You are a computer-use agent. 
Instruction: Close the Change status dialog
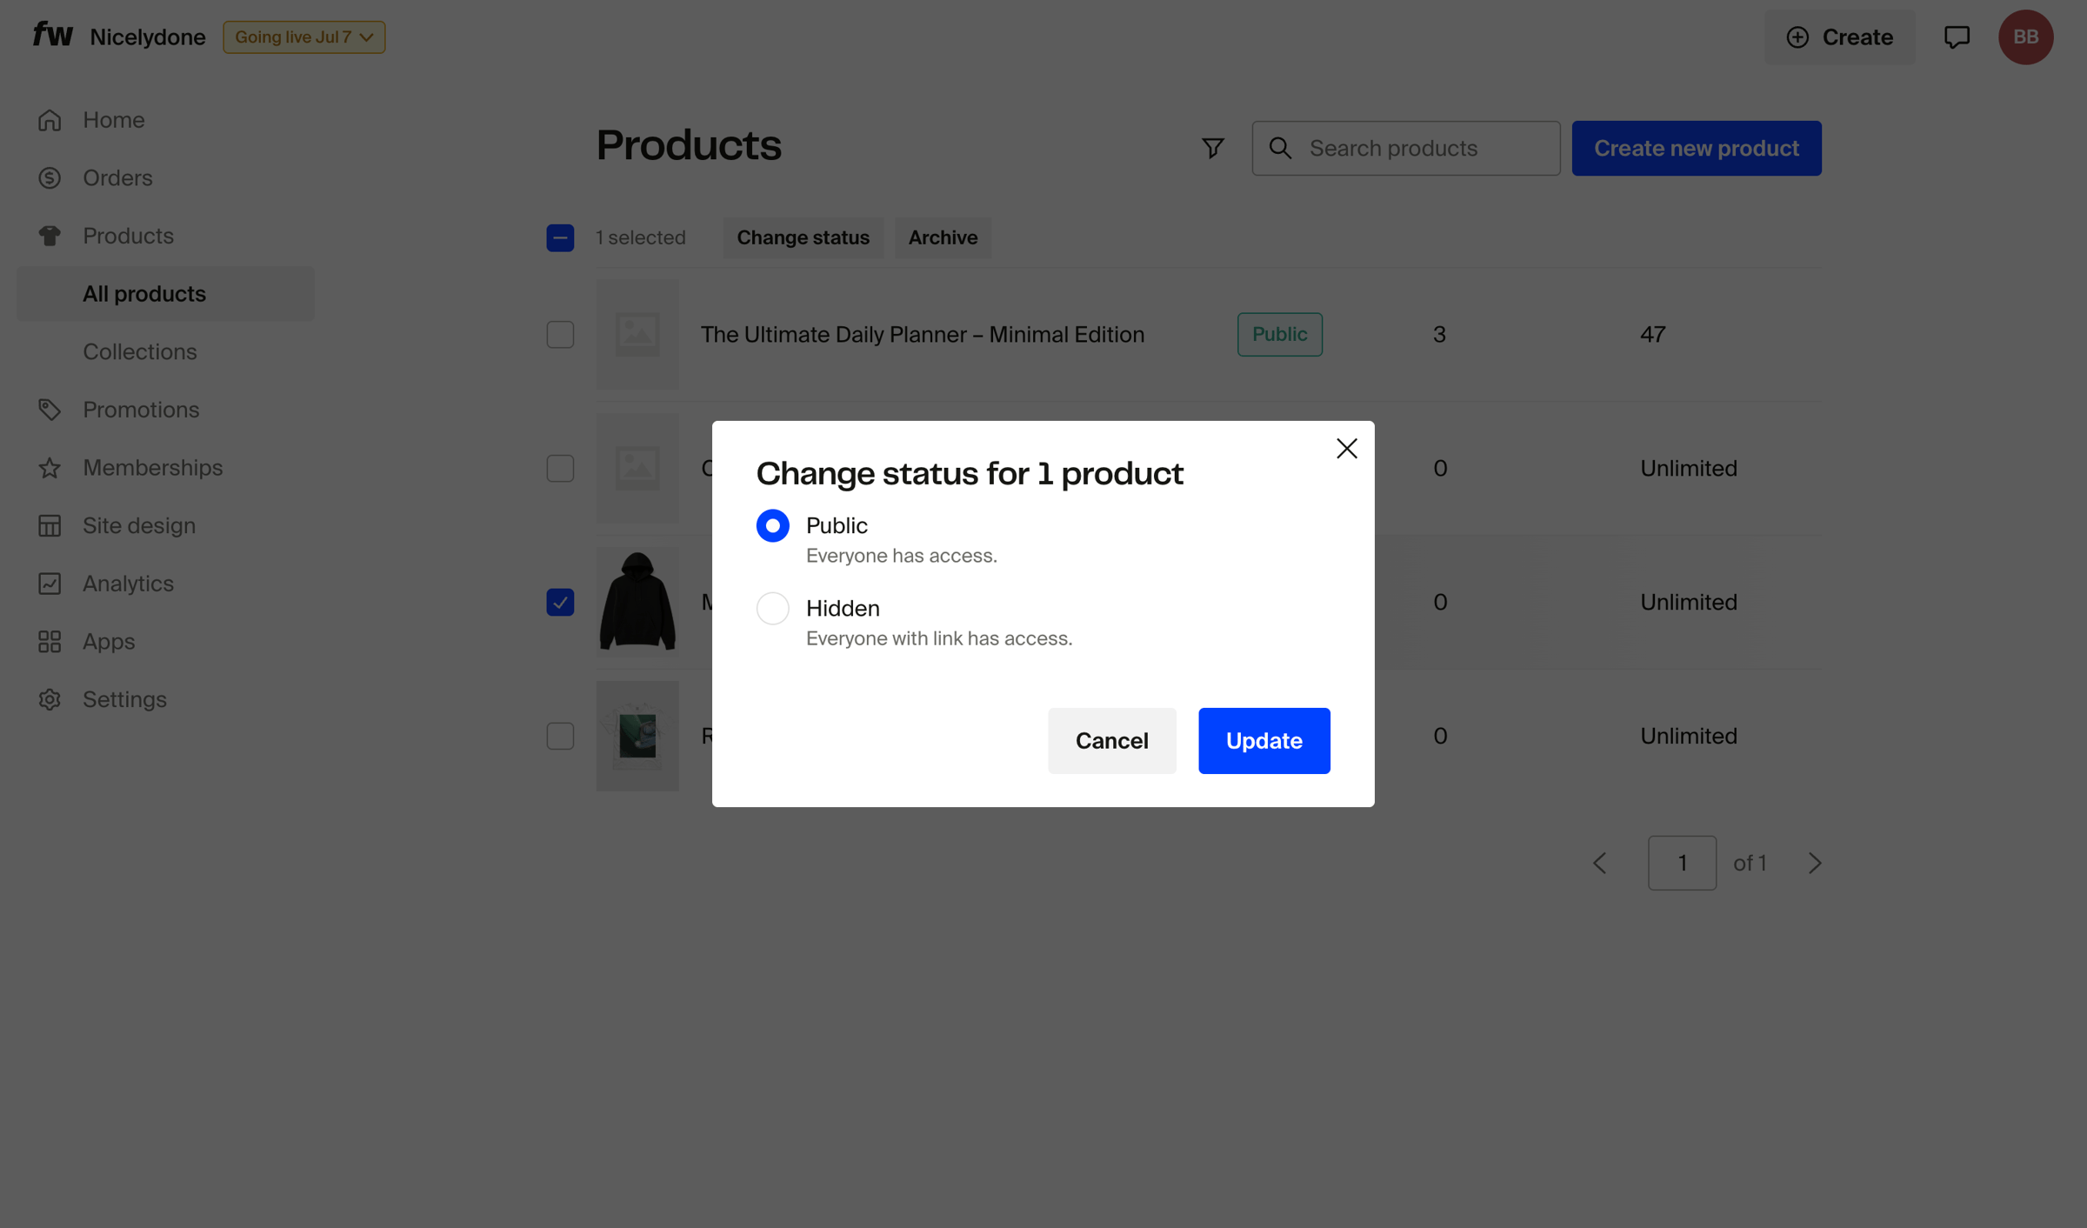1346,448
